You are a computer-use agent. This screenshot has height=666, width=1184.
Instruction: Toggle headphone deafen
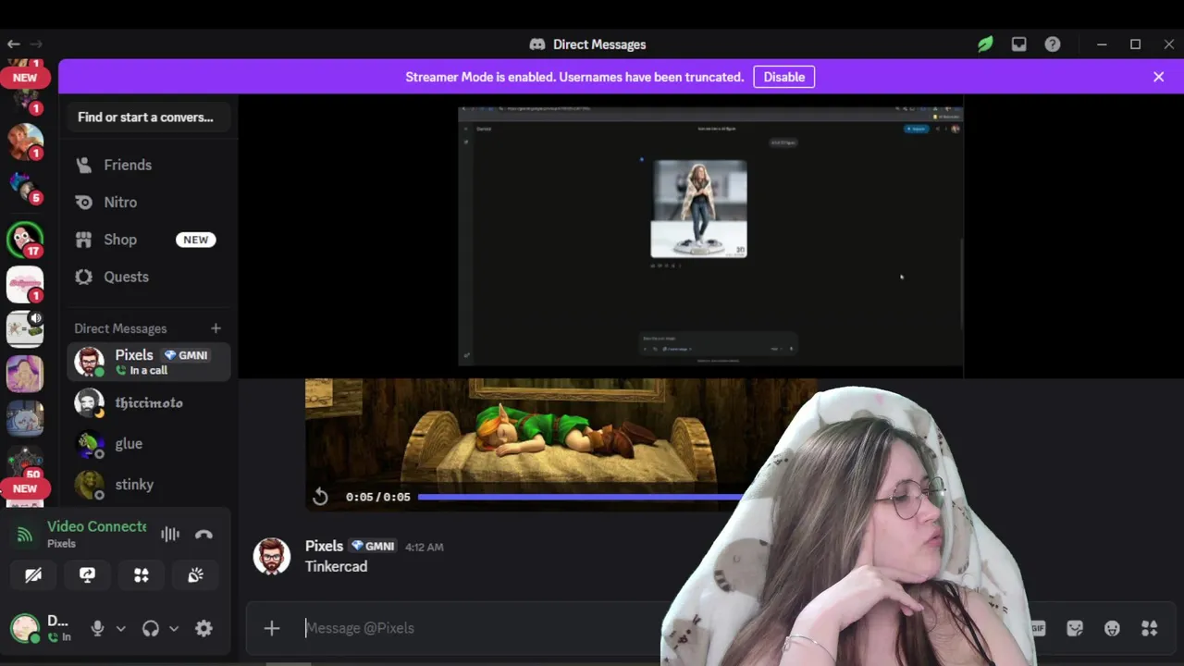click(150, 628)
